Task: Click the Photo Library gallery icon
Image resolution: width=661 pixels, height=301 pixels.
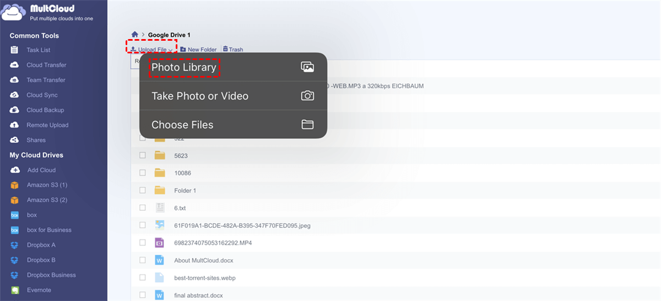Action: tap(307, 67)
